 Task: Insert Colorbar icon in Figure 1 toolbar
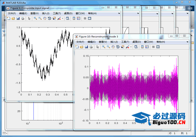(x=74, y=18)
